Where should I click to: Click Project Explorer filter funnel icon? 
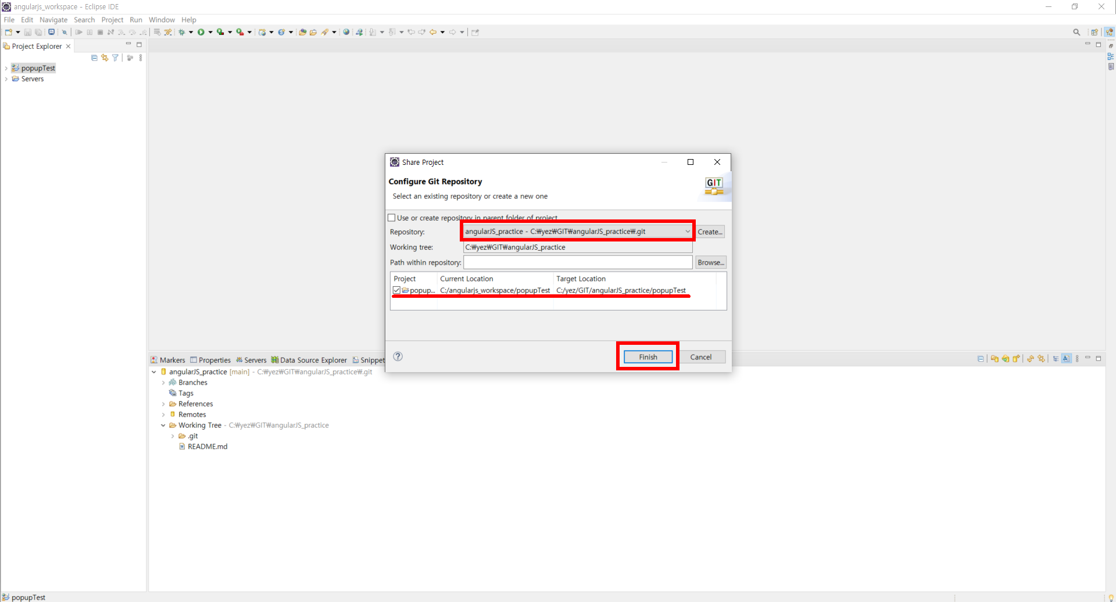(115, 57)
